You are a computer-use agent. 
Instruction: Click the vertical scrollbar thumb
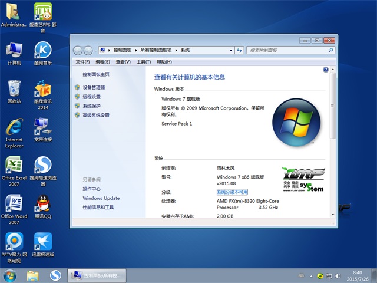click(x=332, y=106)
